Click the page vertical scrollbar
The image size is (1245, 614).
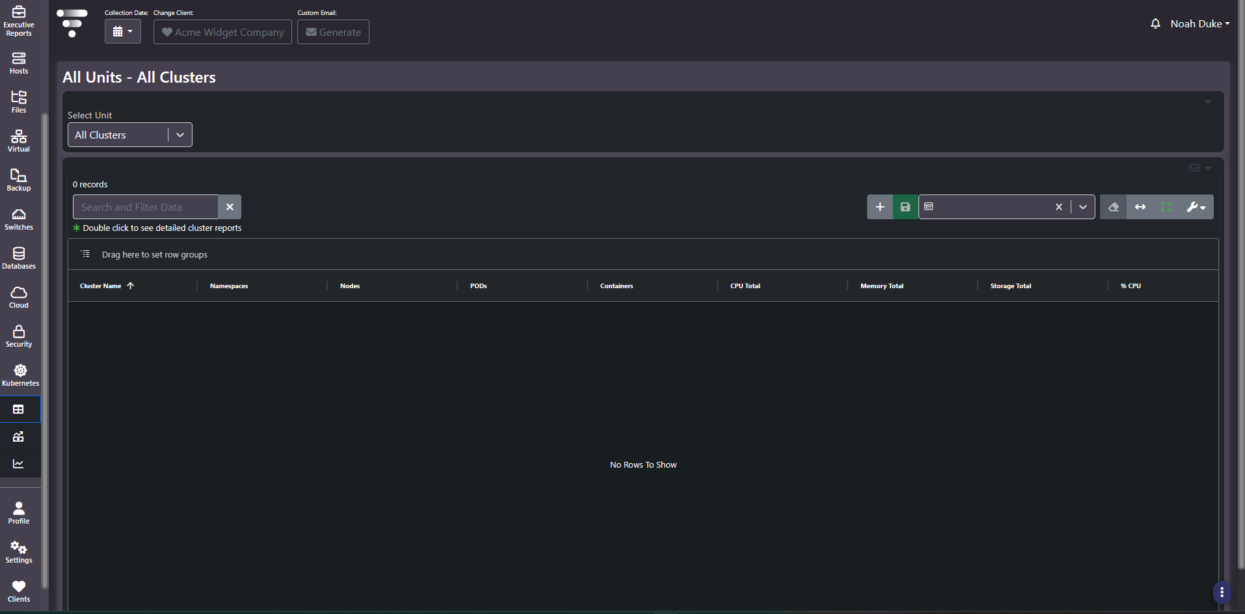tap(1240, 286)
